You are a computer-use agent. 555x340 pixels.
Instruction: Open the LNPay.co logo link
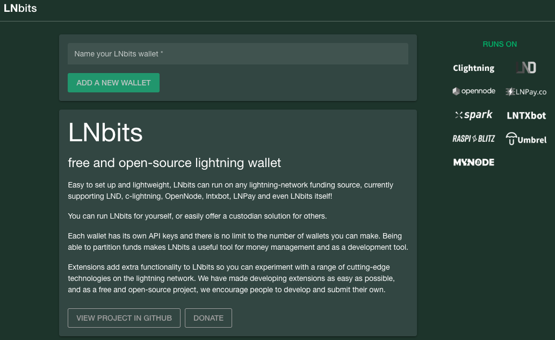(526, 92)
